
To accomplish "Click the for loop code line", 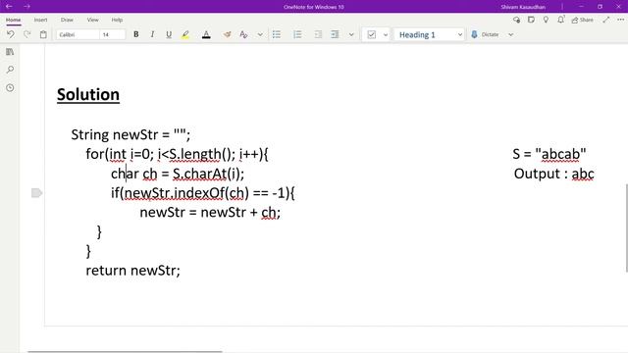I will pos(177,154).
